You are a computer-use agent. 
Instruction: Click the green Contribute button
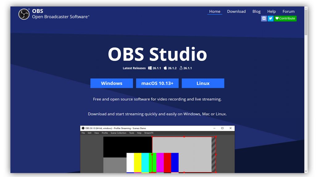pos(285,18)
